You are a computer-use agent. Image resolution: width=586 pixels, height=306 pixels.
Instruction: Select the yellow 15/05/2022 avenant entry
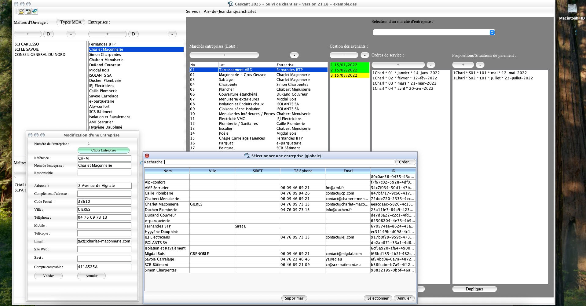(x=349, y=75)
